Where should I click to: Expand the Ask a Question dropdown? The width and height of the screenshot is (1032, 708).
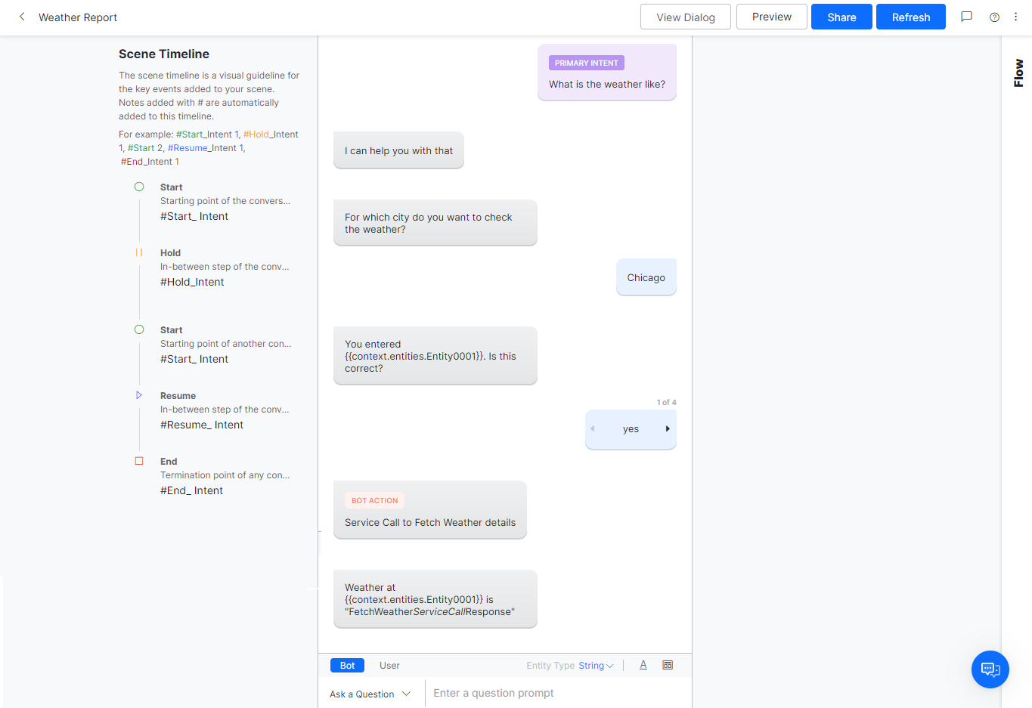[370, 693]
